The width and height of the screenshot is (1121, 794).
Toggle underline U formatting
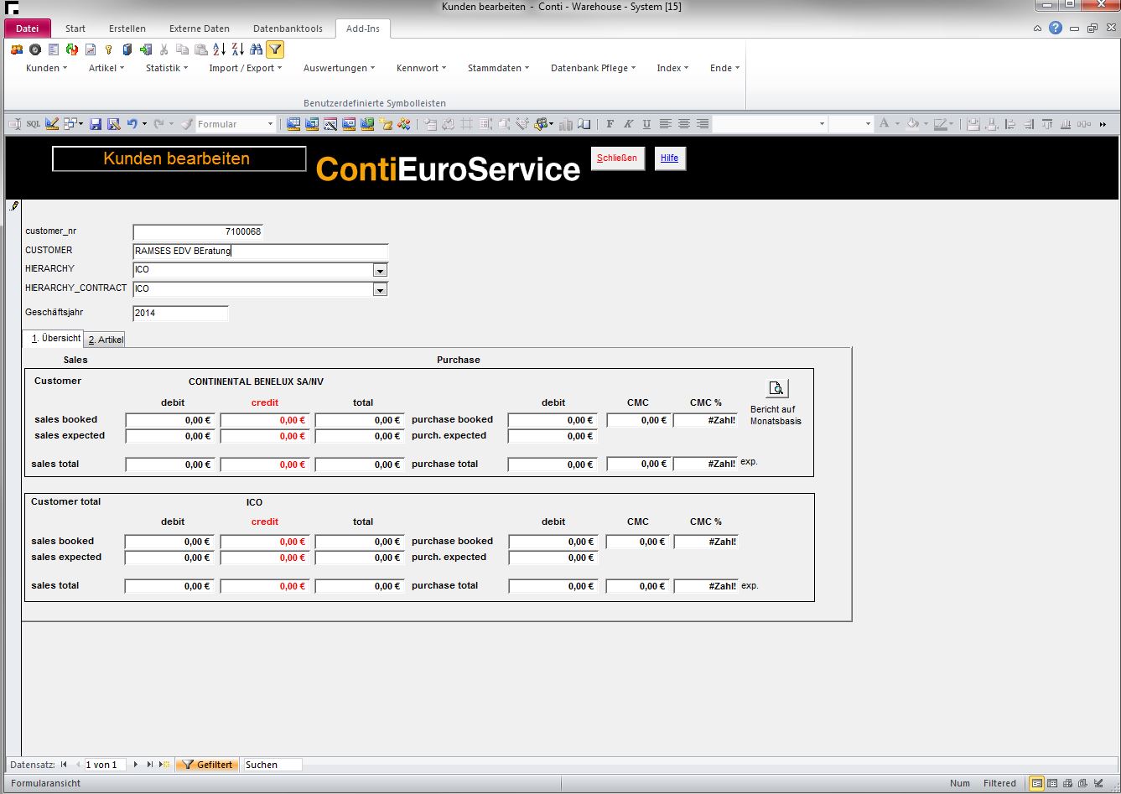646,124
